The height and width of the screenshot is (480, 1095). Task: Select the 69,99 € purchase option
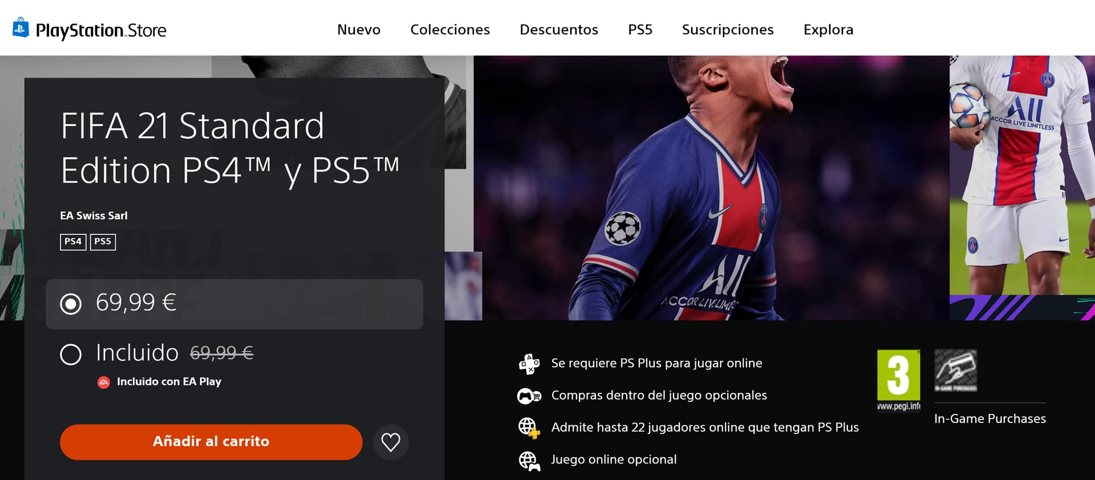234,304
